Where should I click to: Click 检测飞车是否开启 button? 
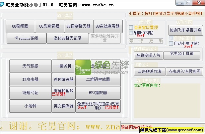pos(185,30)
